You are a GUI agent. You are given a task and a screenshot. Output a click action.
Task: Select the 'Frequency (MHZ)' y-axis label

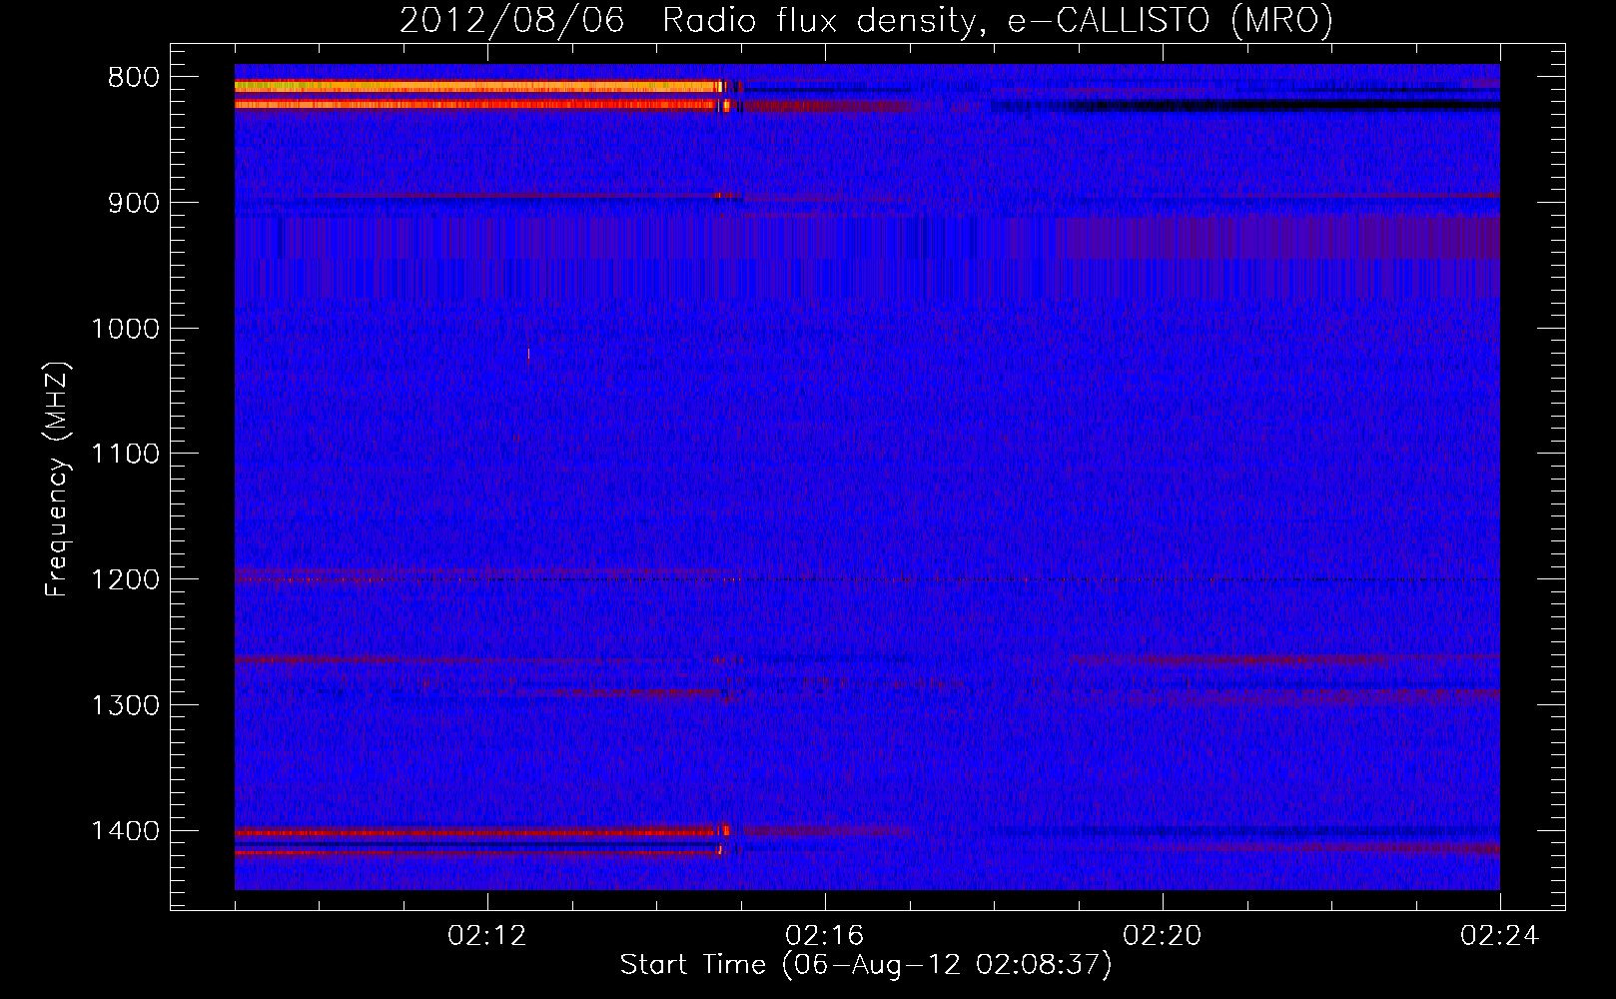pyautogui.click(x=57, y=480)
